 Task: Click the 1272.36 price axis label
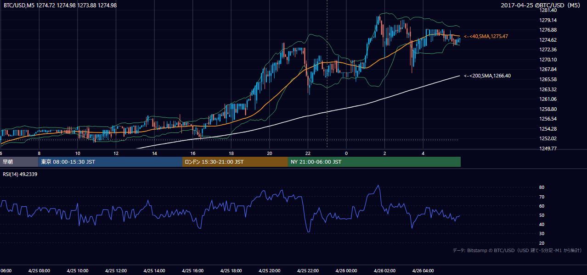point(548,49)
